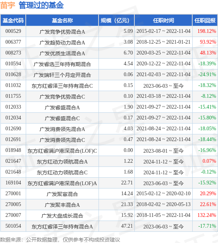
Task: Select fund name 东方红睿满沪港深混合(LOF)C
Action: tap(62, 151)
